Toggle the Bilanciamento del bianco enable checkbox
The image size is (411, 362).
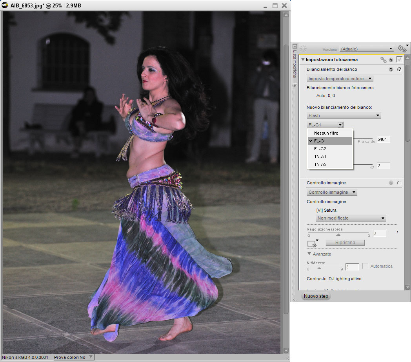pyautogui.click(x=399, y=69)
